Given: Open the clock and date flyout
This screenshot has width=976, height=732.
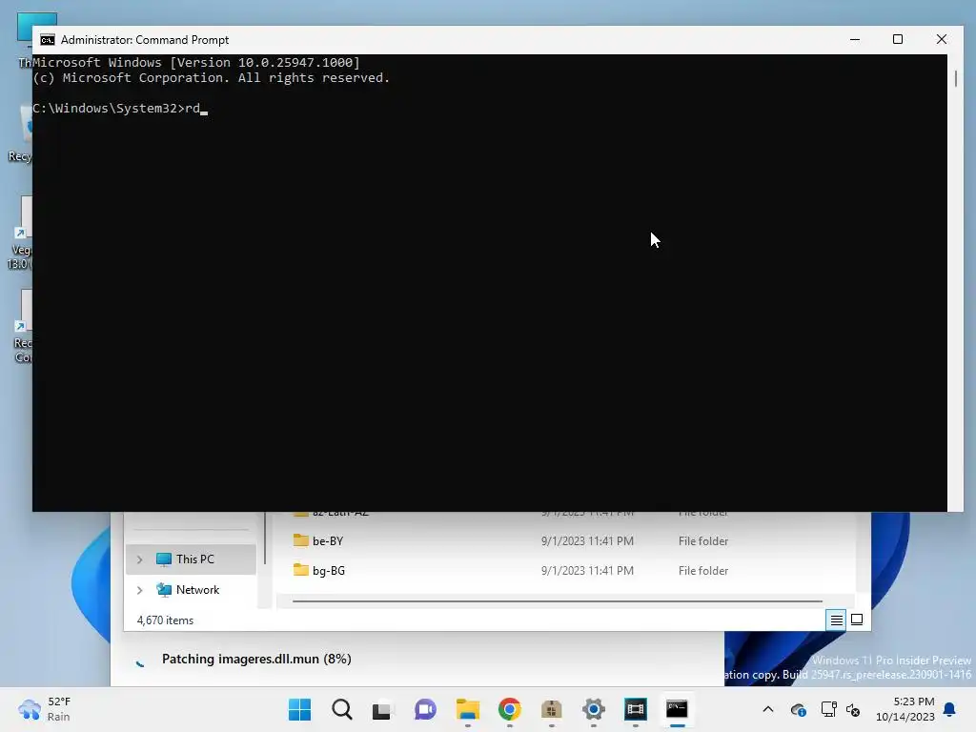Looking at the screenshot, I should click(x=905, y=709).
